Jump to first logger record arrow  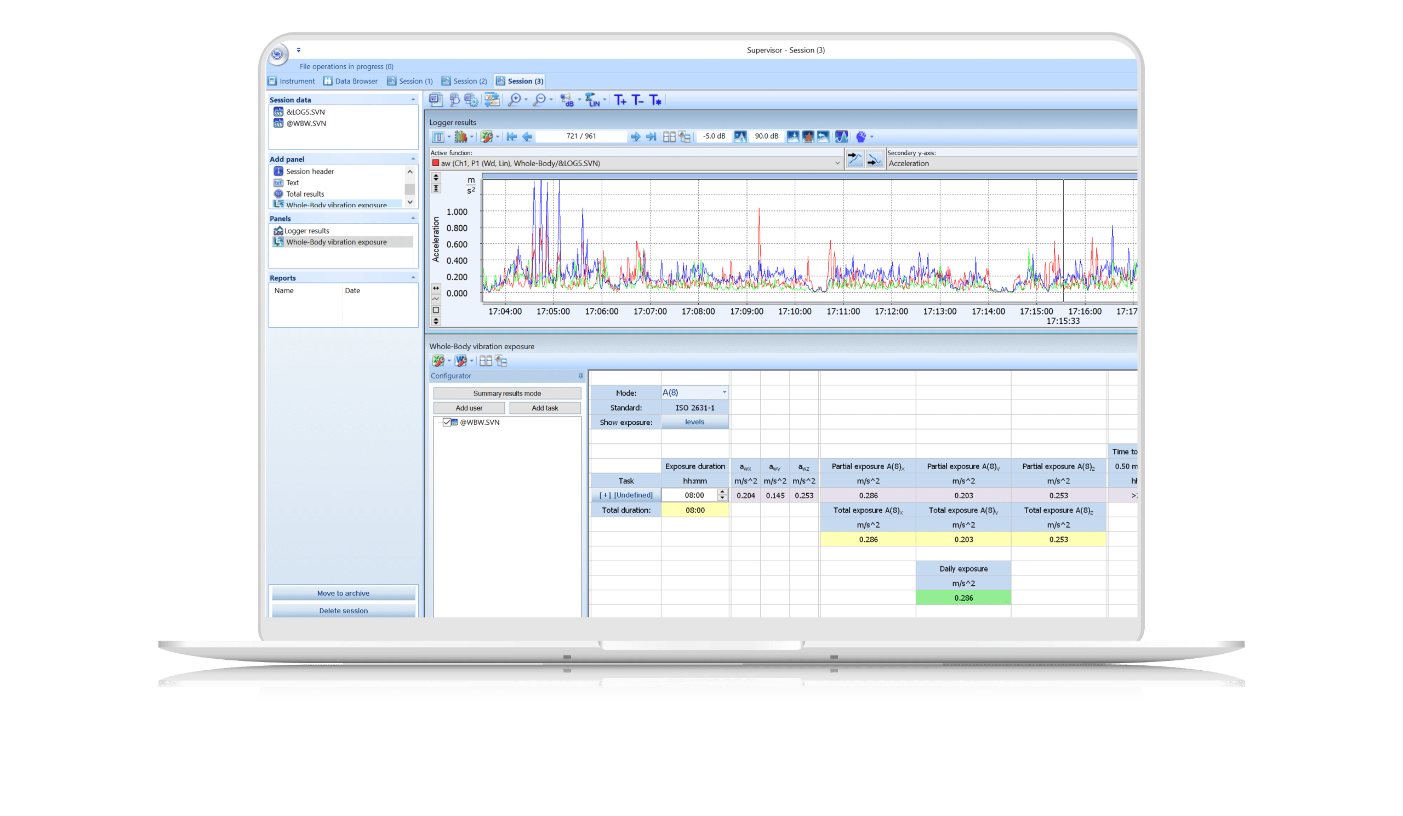512,136
